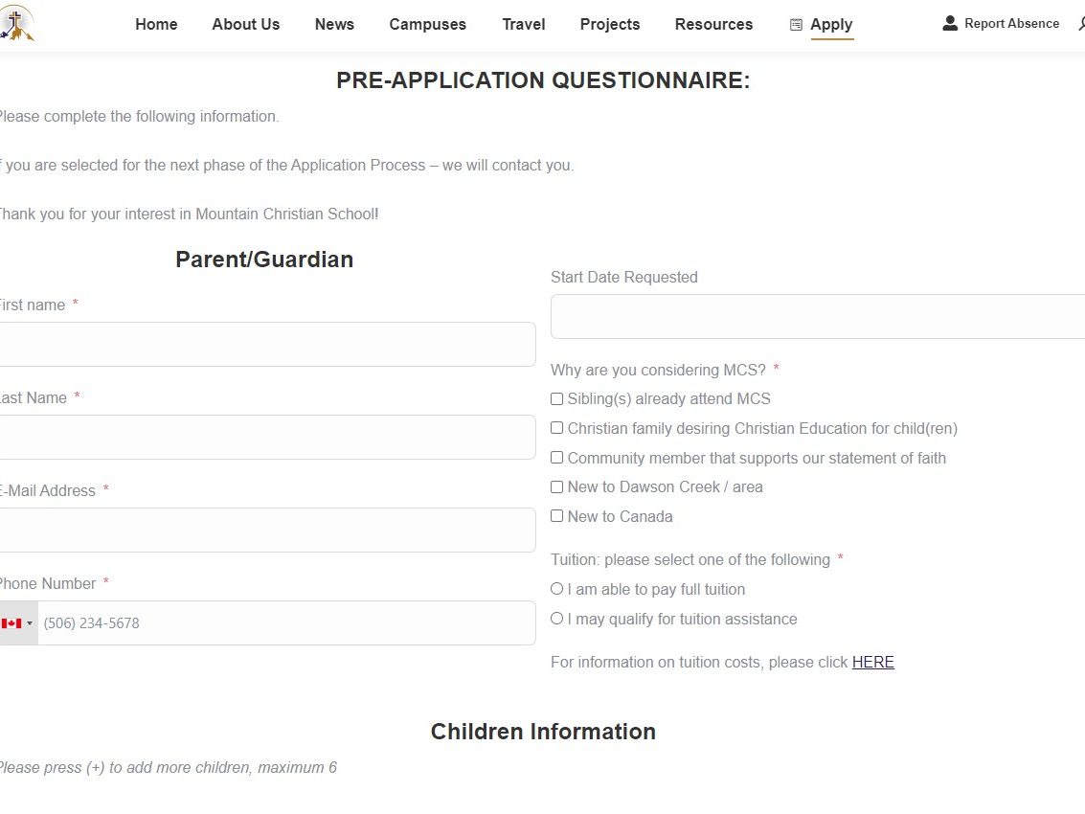Click the HERE tuition costs link
The width and height of the screenshot is (1085, 814).
point(872,663)
